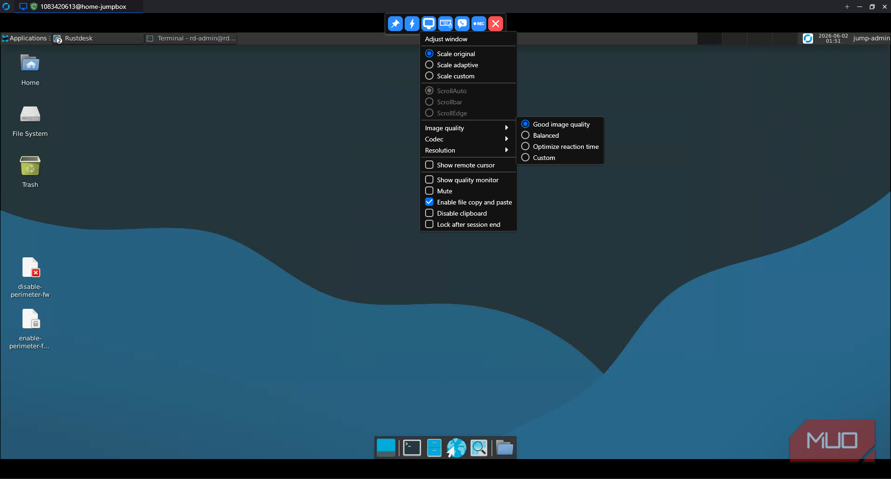Select Scale adaptive radio option
The width and height of the screenshot is (891, 479).
pyautogui.click(x=468, y=65)
